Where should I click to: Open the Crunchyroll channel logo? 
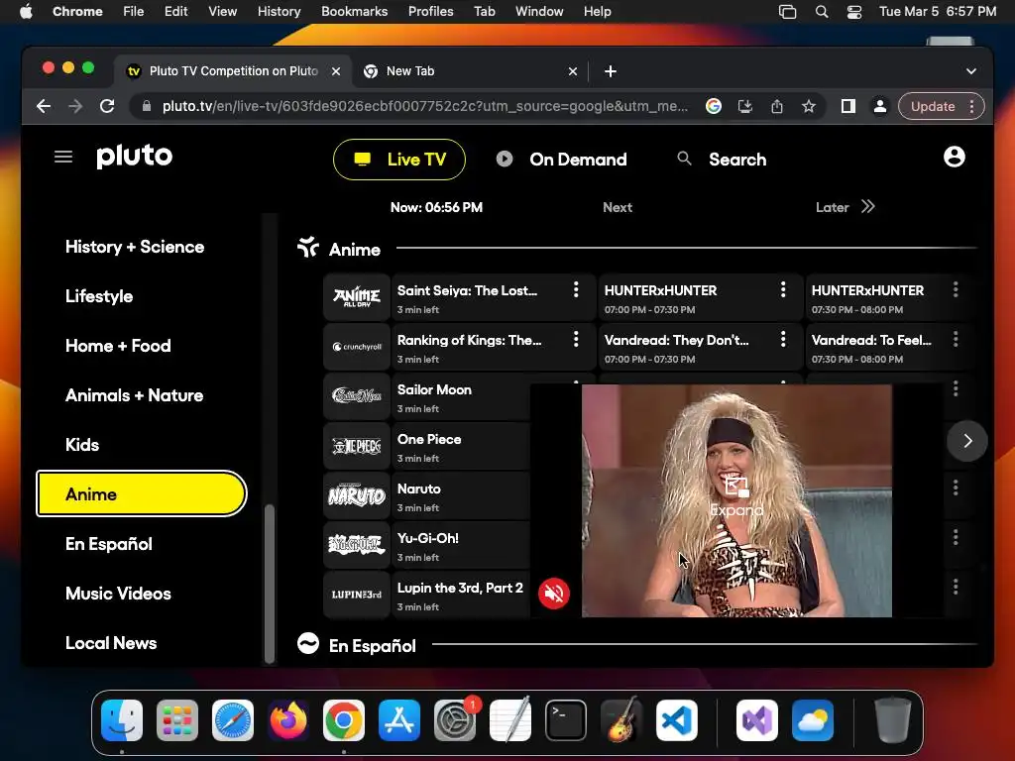(x=357, y=347)
